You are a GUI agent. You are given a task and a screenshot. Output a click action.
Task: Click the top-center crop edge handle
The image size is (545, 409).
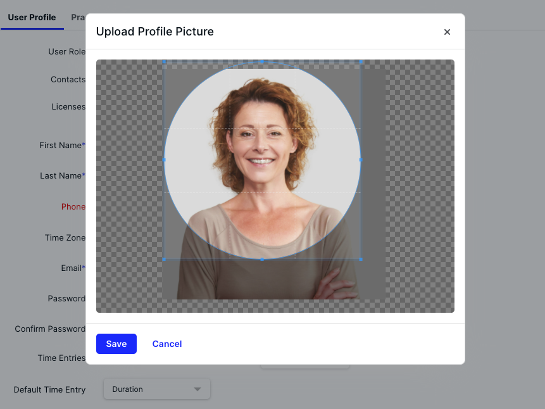coord(262,62)
